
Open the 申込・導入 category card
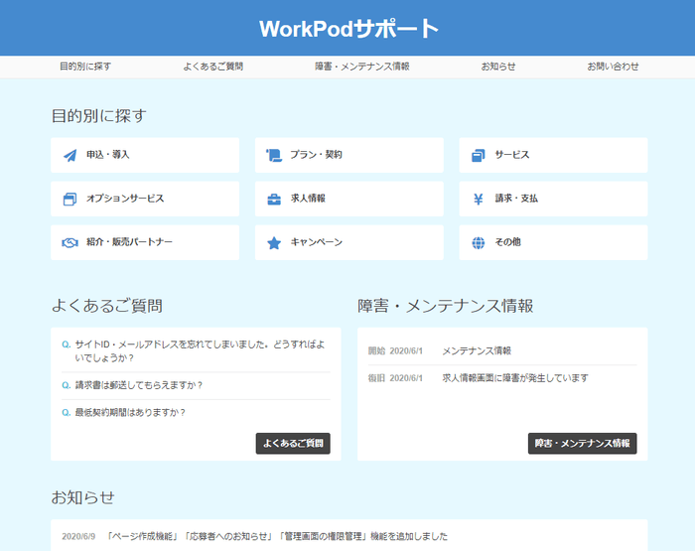145,155
